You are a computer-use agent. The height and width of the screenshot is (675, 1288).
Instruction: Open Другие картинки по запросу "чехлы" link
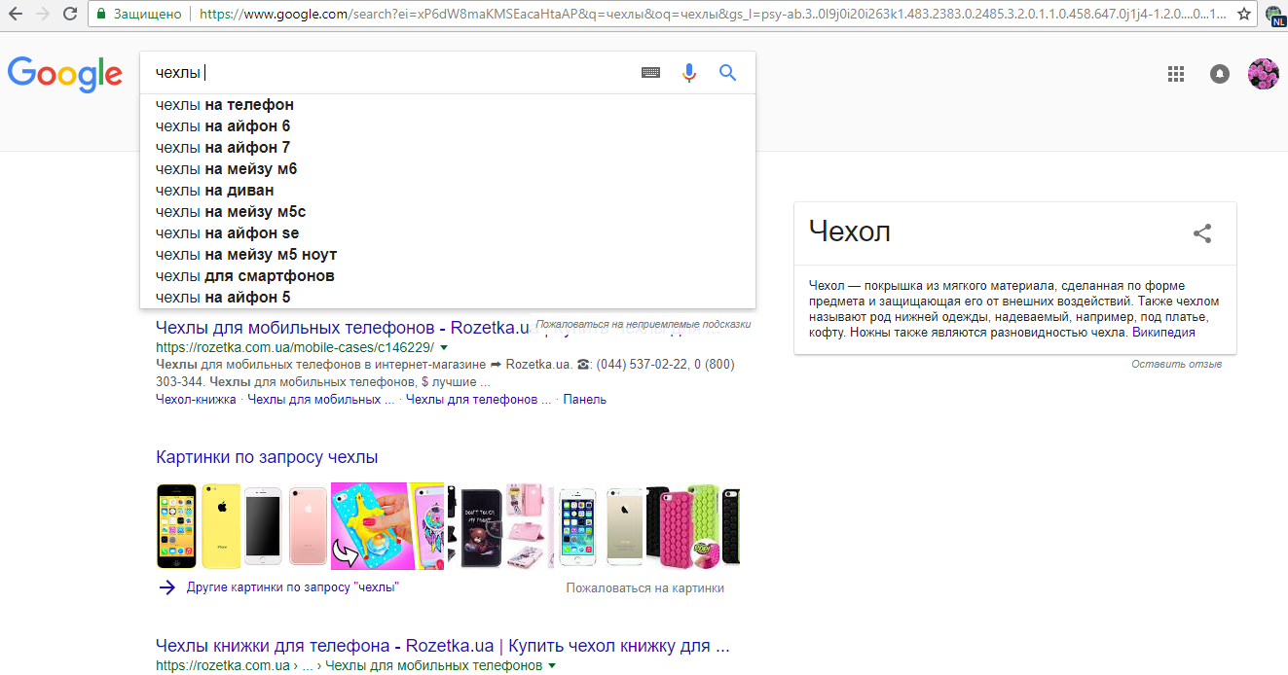[x=293, y=587]
